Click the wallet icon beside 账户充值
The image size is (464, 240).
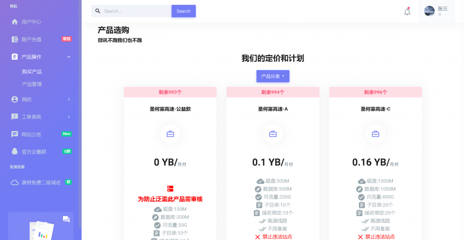pos(14,39)
